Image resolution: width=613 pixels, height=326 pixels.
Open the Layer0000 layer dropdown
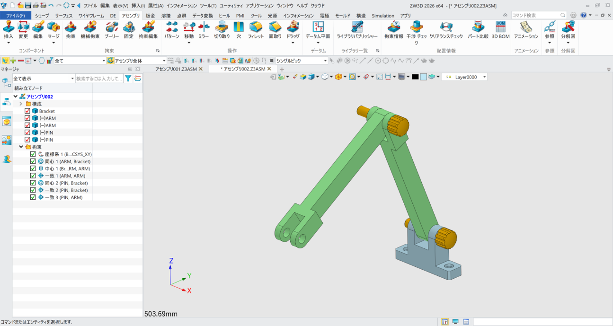point(484,76)
